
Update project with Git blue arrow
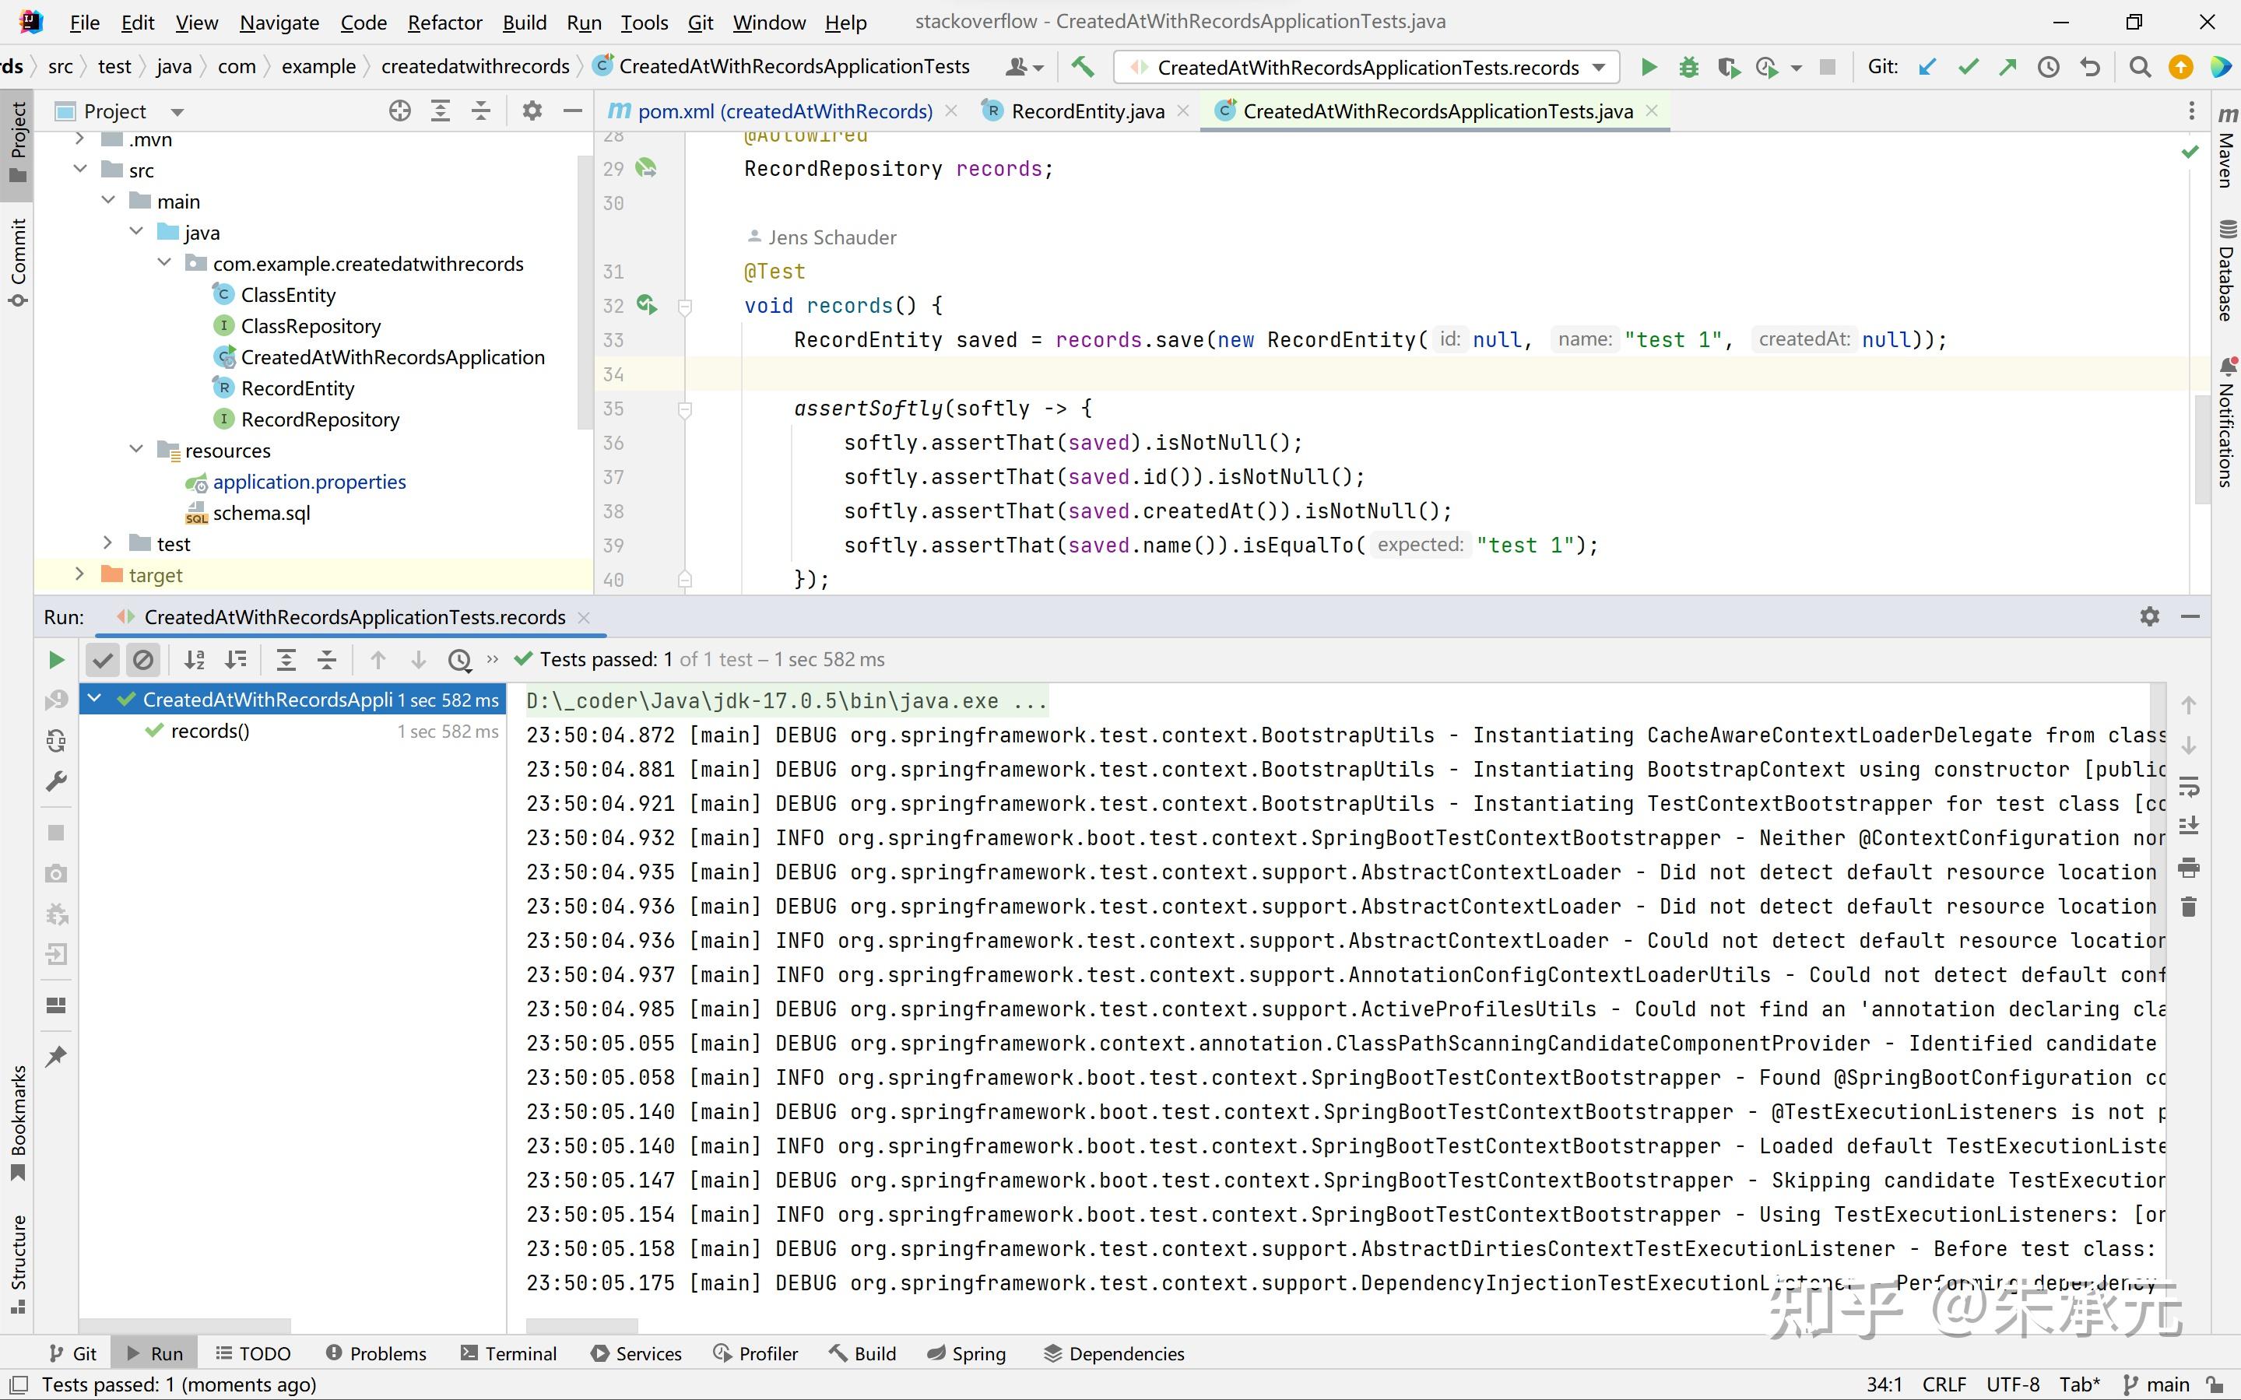1927,67
